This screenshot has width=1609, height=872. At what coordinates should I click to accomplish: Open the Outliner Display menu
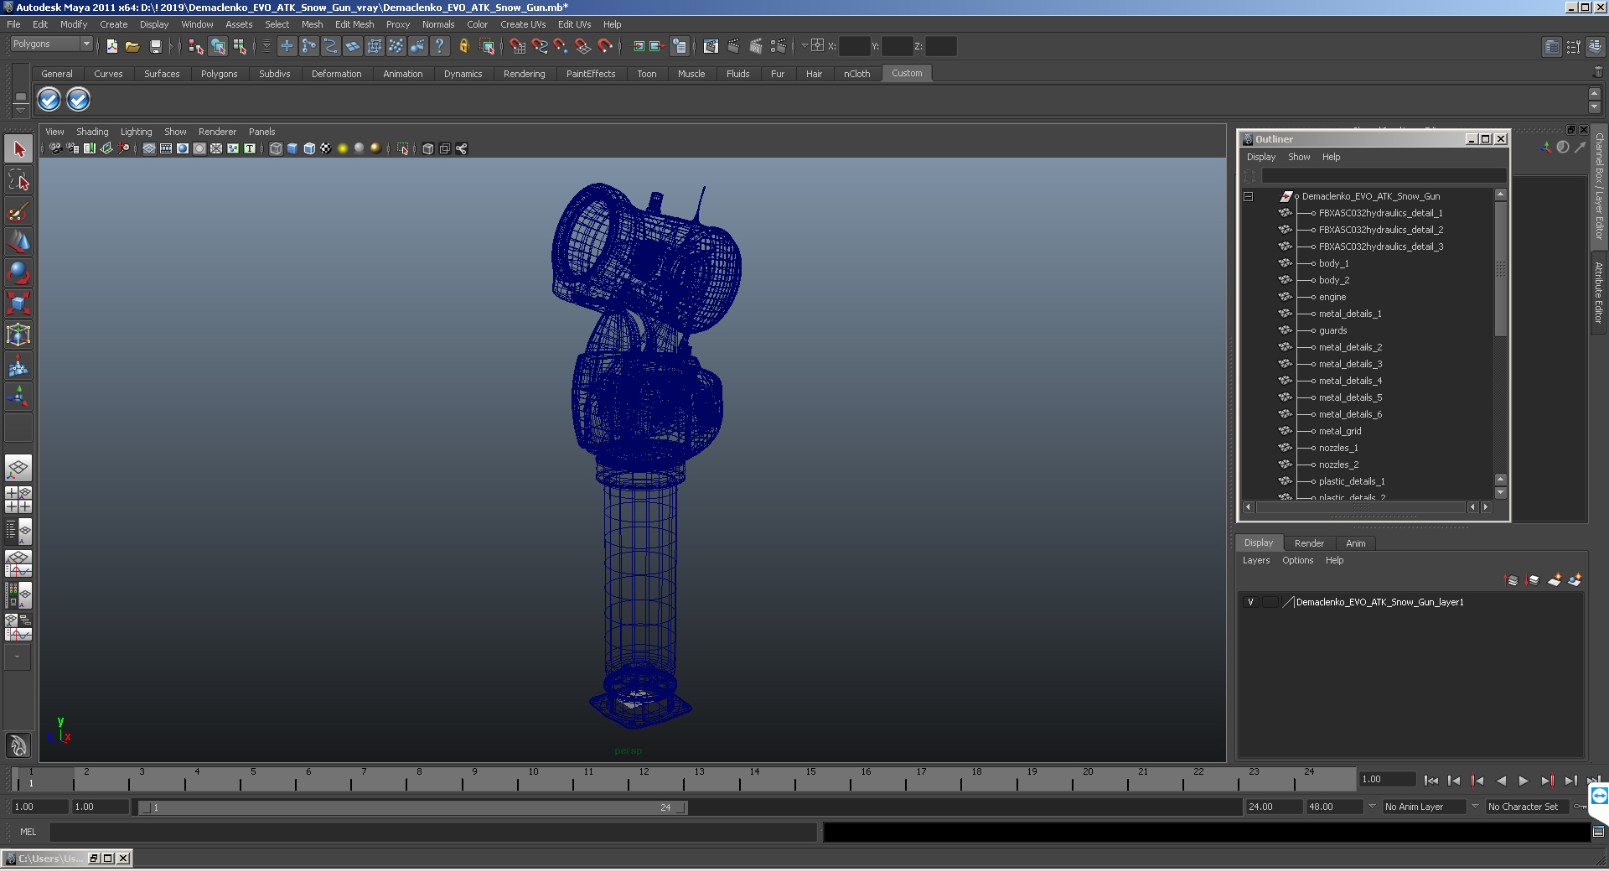click(1260, 157)
